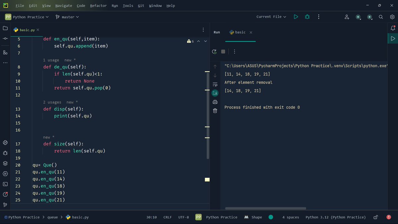Toggle scroll to end in console

[x=215, y=93]
